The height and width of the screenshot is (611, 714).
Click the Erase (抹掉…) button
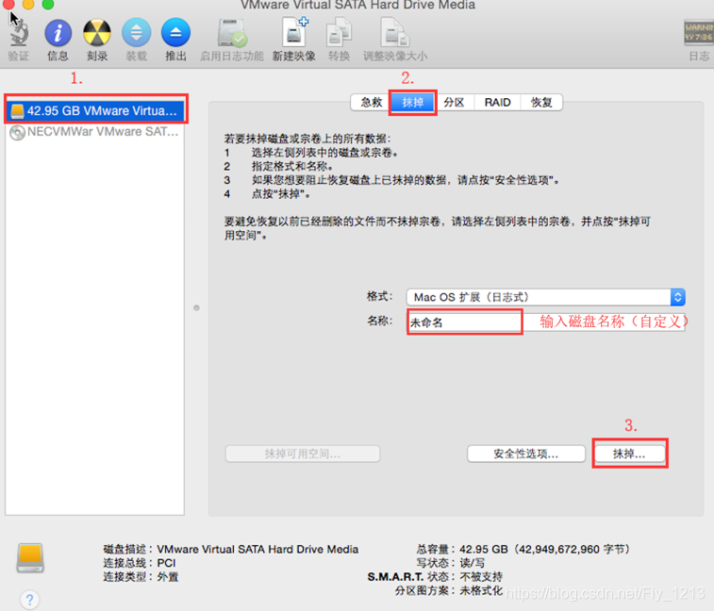(x=629, y=454)
